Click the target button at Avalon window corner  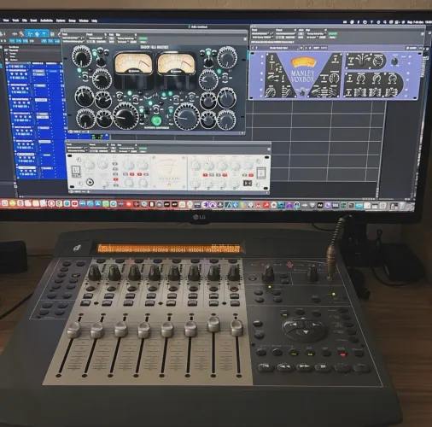(268, 149)
